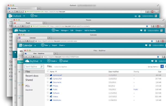Open settings gear in Outlook header

[139, 16]
